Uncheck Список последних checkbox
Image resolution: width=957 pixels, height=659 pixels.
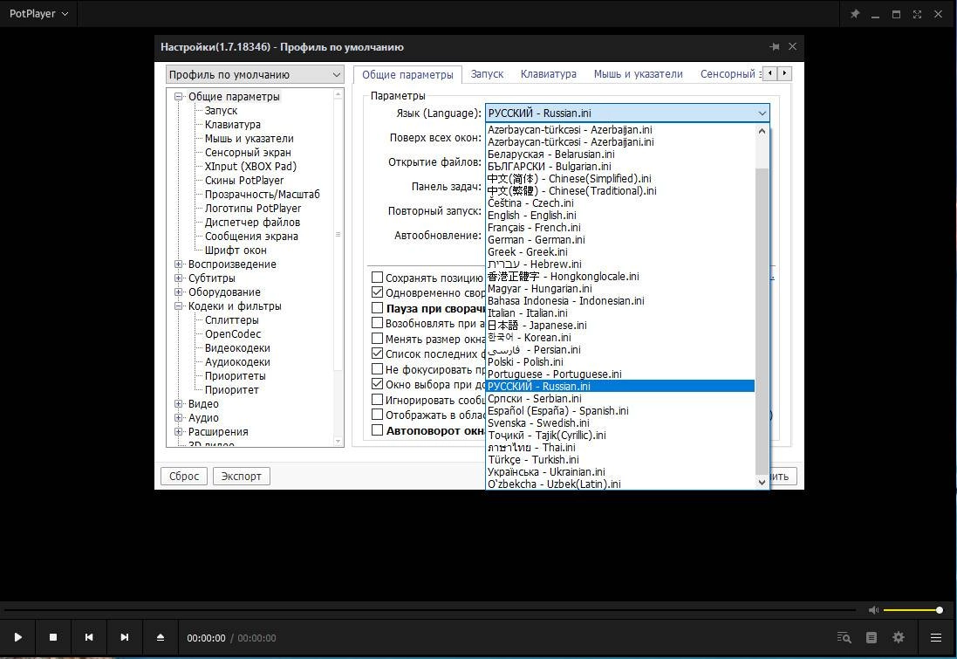377,354
